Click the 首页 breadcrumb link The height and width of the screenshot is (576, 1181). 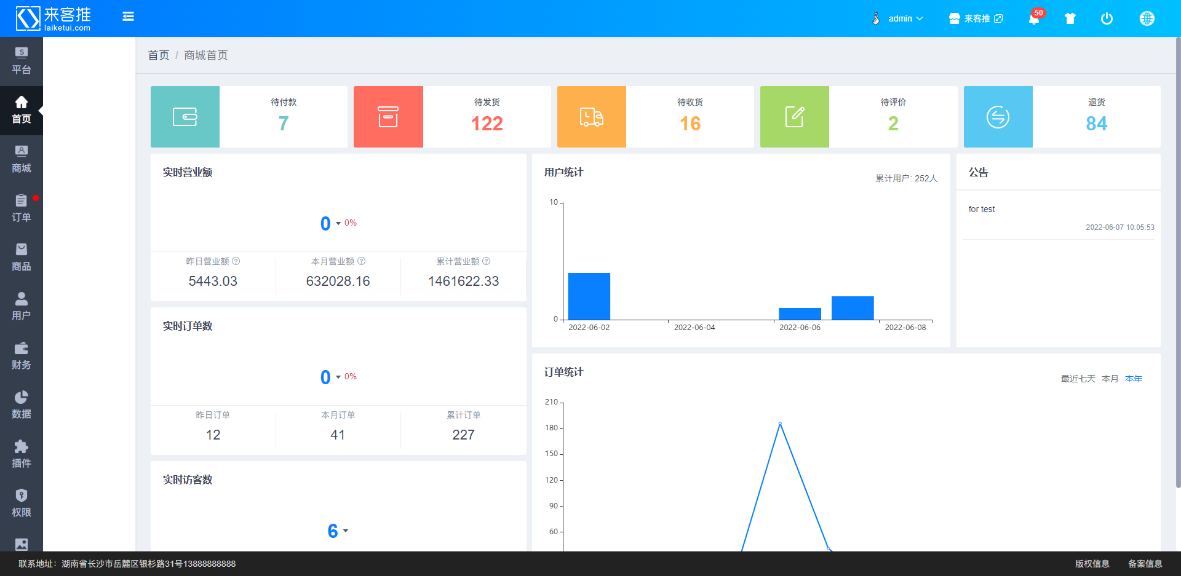[159, 55]
